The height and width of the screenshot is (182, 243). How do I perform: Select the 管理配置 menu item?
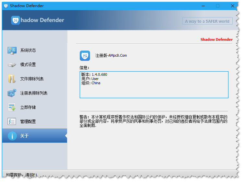[35, 121]
